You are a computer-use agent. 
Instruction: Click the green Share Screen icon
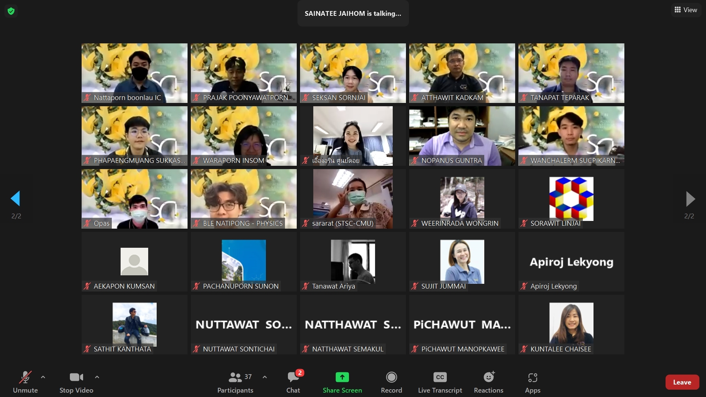(342, 377)
